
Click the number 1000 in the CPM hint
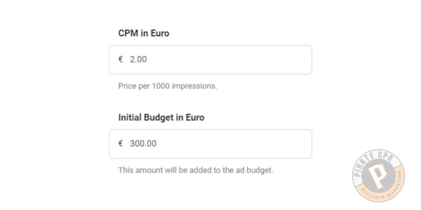[161, 86]
